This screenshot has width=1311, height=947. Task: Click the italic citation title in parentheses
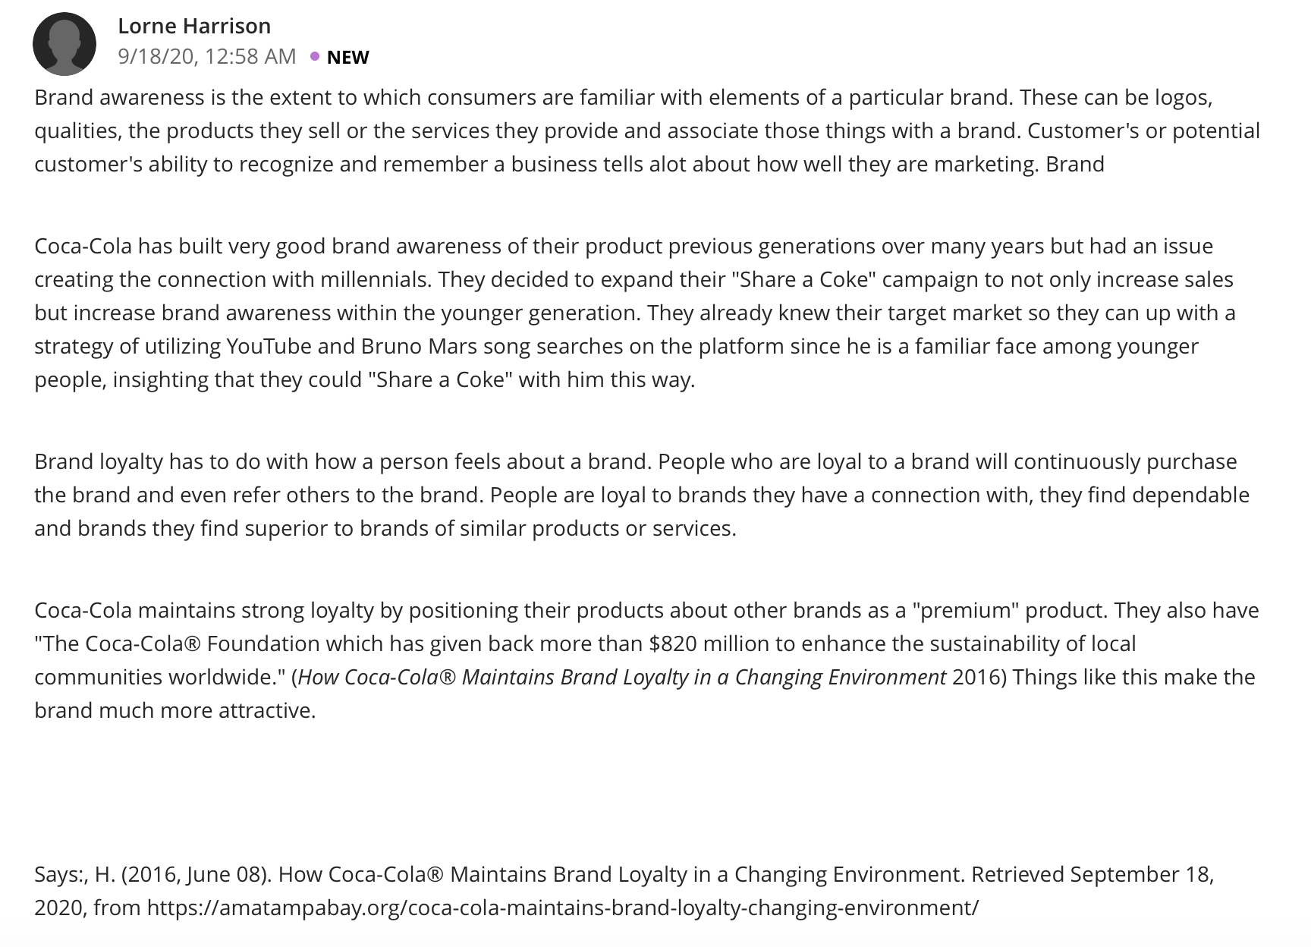point(622,677)
